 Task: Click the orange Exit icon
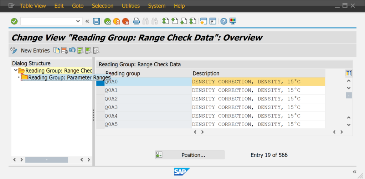(x=117, y=21)
